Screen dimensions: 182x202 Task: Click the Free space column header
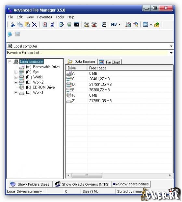130,68
